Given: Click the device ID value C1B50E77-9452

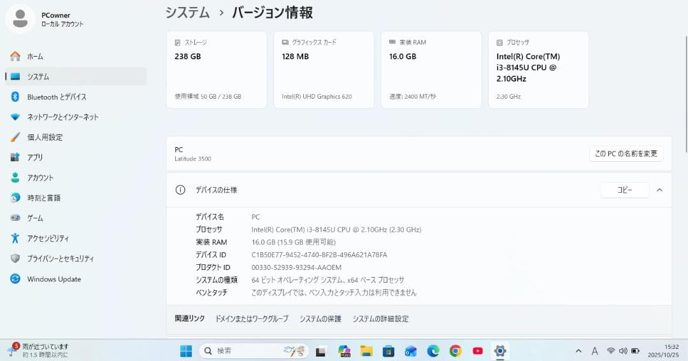Looking at the screenshot, I should tap(319, 255).
